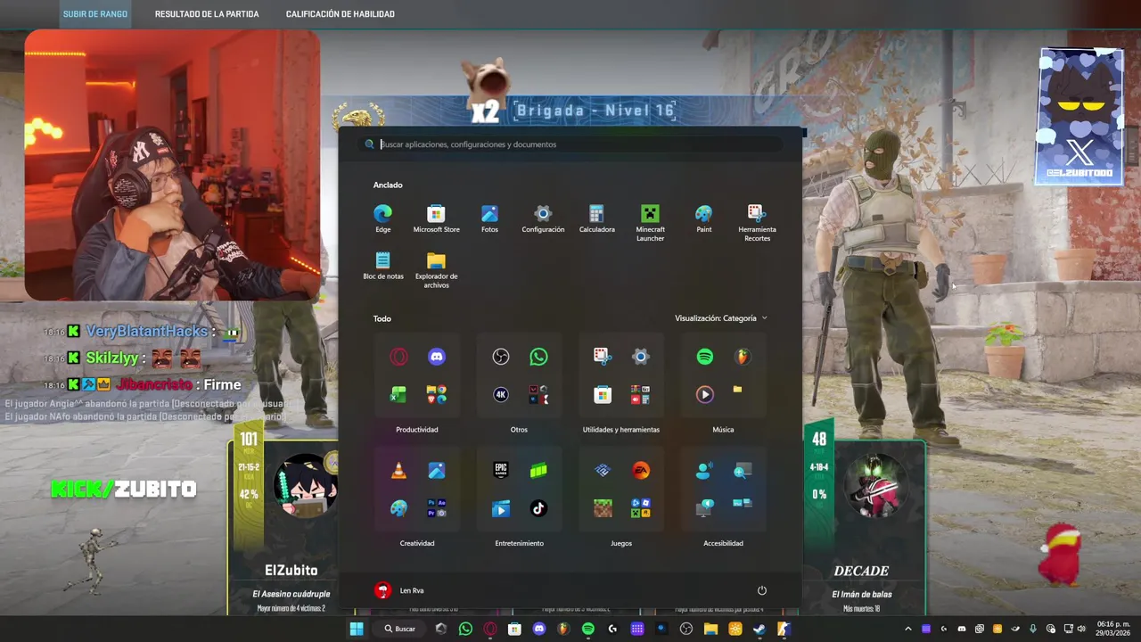Open Steam from the taskbar

click(759, 629)
